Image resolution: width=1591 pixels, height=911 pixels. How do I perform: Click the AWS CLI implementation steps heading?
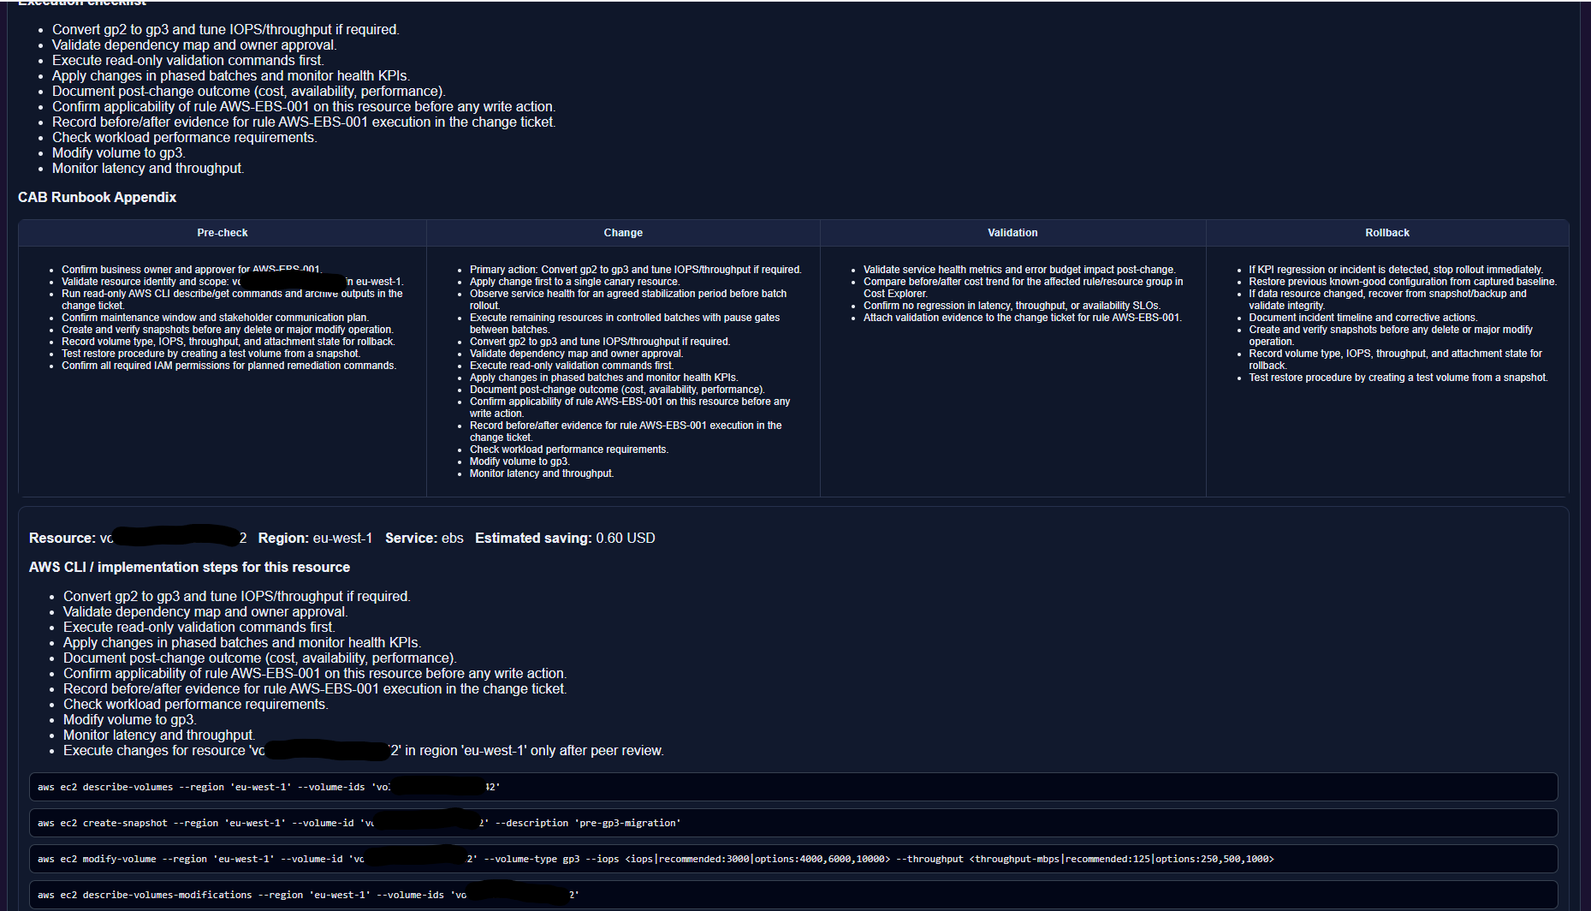(189, 567)
